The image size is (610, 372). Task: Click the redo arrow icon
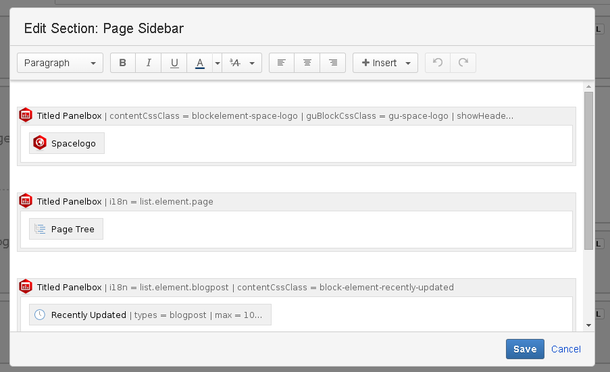click(463, 63)
